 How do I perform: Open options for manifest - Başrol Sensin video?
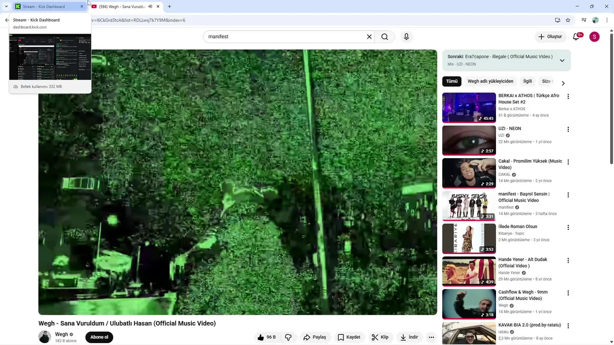568,195
